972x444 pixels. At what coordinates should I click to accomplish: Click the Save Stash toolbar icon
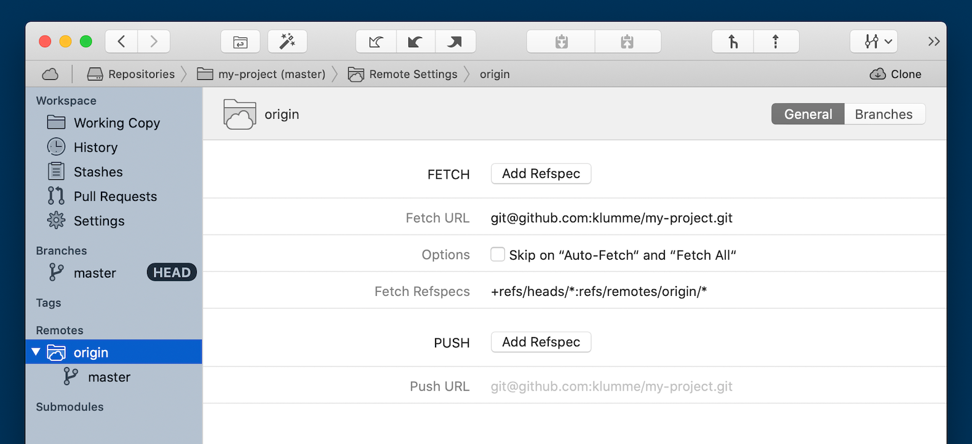(x=561, y=42)
